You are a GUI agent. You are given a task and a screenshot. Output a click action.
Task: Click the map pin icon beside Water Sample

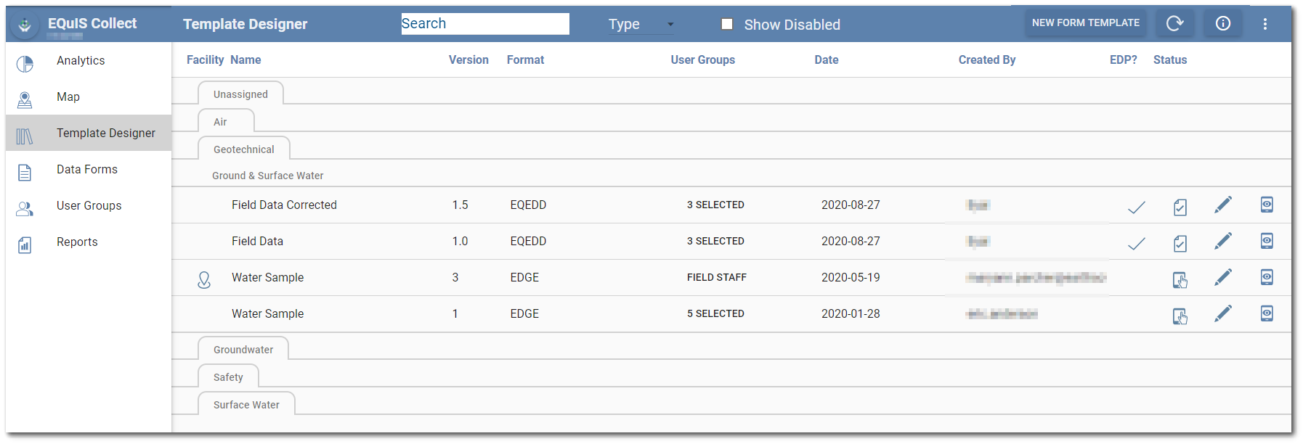click(204, 279)
